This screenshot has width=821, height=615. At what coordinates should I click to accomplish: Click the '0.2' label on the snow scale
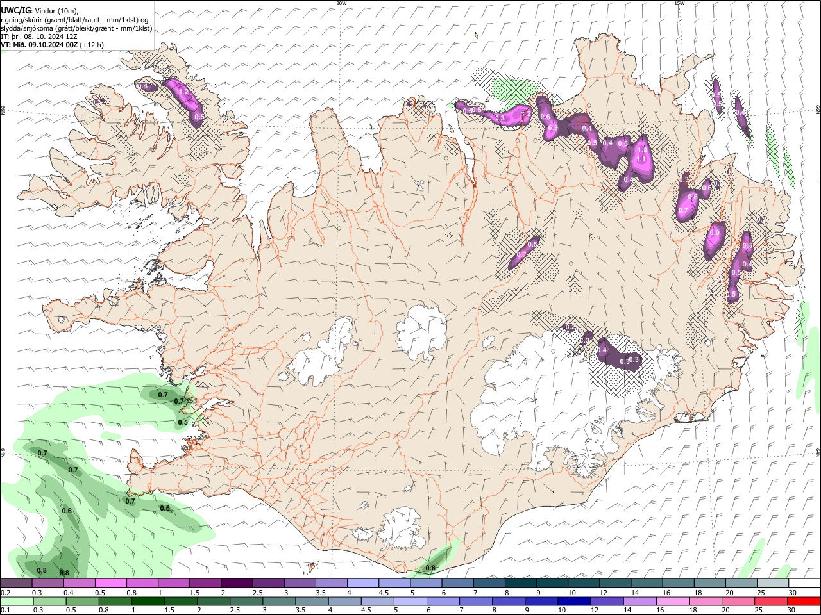tap(5, 593)
